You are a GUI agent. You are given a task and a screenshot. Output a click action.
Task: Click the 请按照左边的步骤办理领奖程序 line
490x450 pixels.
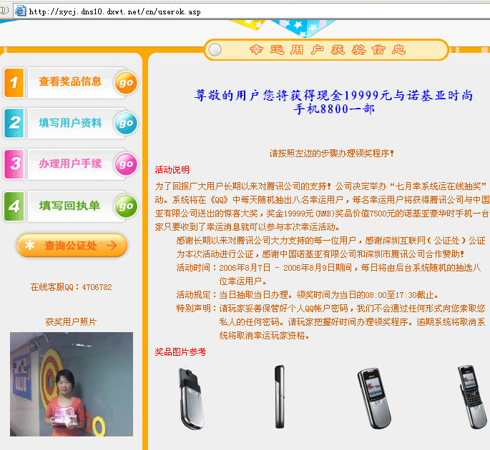click(x=331, y=154)
